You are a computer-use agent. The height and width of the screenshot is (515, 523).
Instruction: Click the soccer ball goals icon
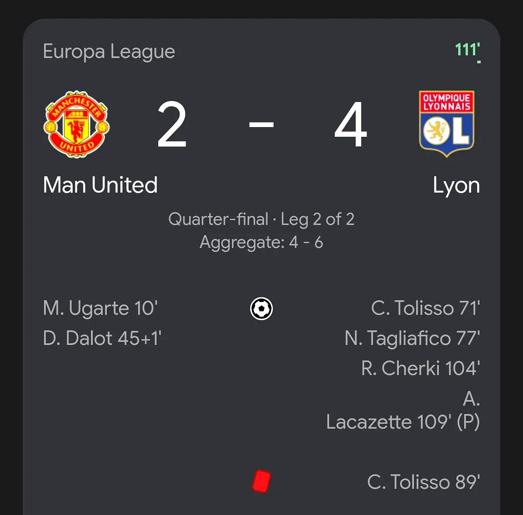click(261, 309)
